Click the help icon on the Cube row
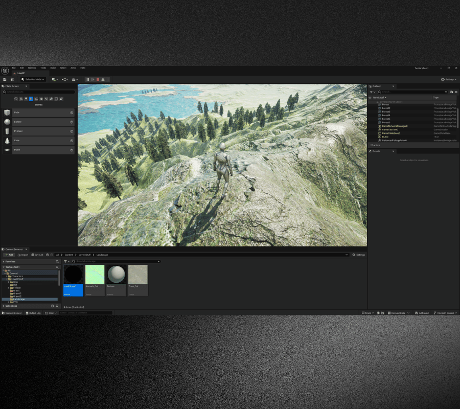 point(72,112)
